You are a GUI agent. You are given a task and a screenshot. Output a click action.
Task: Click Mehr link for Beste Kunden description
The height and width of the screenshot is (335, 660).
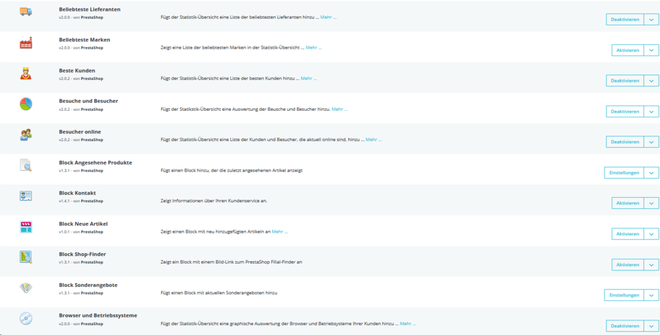[308, 78]
